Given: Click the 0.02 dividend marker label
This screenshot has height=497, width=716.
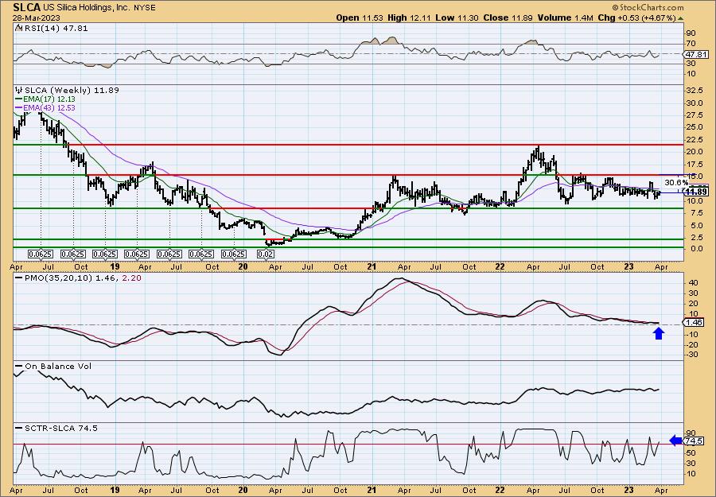Looking at the screenshot, I should (x=266, y=254).
